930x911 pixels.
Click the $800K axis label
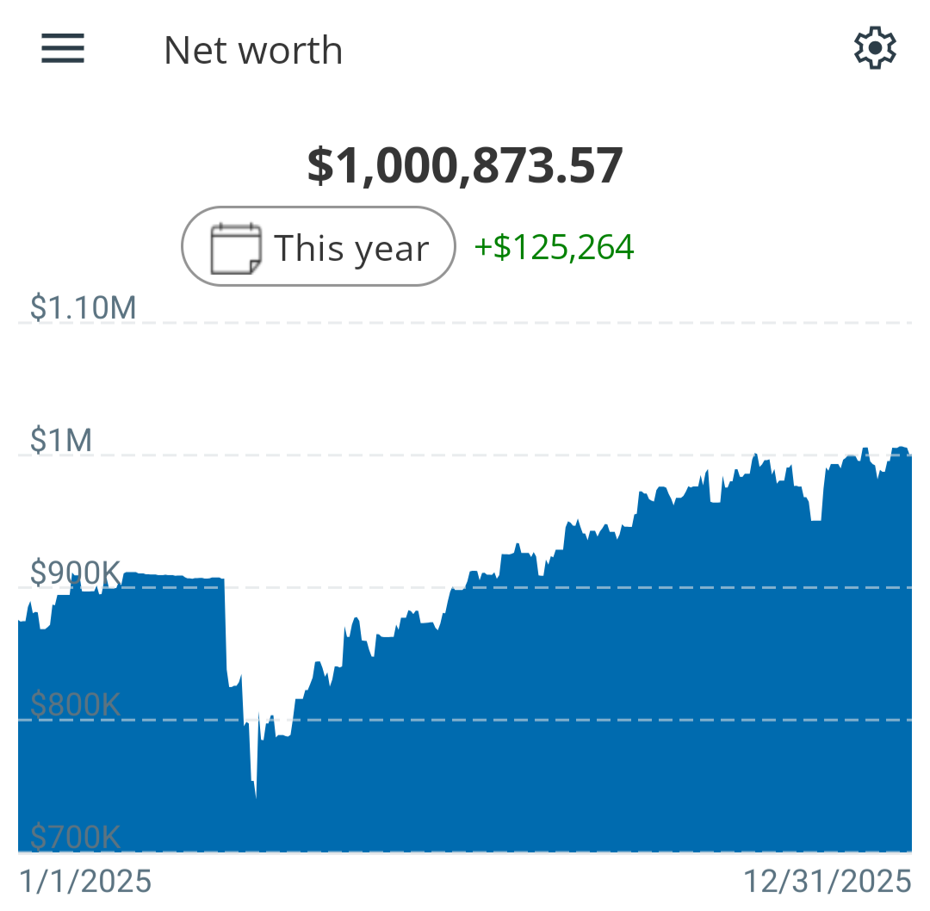click(75, 705)
